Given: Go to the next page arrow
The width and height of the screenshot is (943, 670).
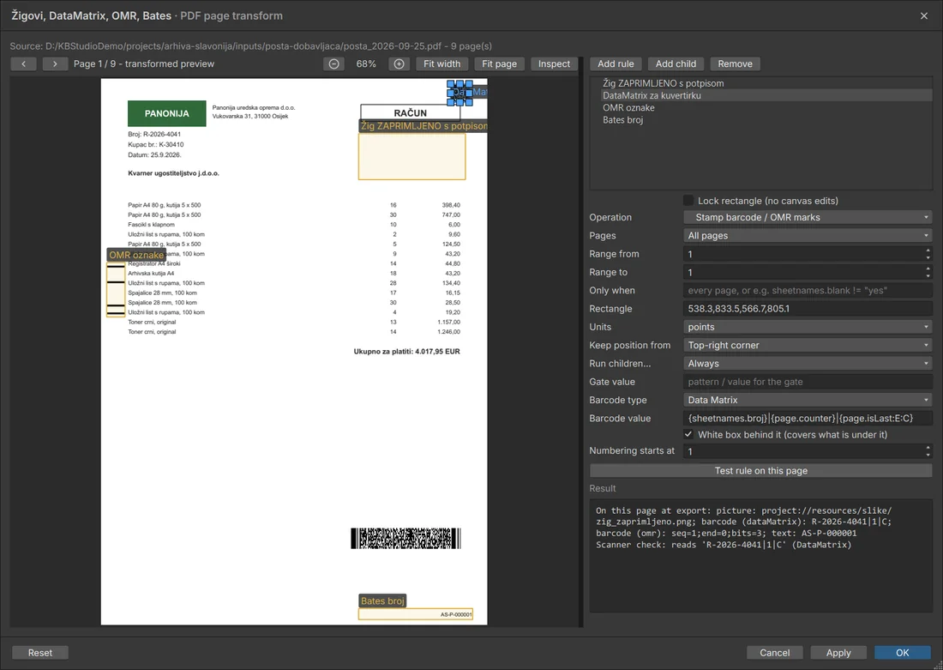Looking at the screenshot, I should tap(55, 63).
